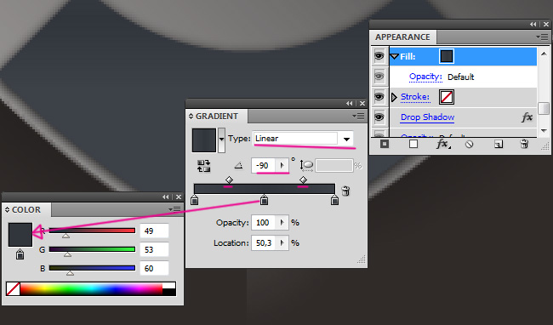Click the R value field showing 49

coord(154,231)
